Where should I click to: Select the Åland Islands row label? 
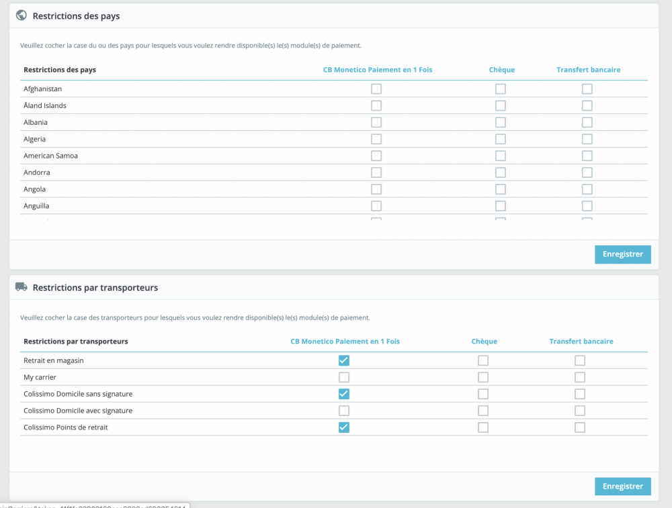pos(44,106)
